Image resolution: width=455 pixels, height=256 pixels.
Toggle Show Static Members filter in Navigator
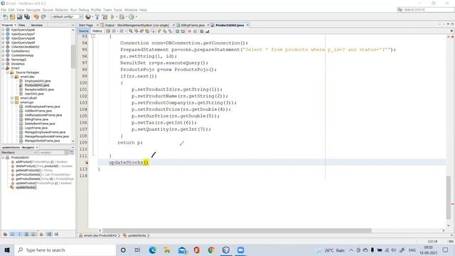[19, 234]
